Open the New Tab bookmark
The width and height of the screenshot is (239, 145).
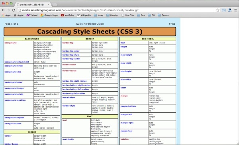(128, 15)
